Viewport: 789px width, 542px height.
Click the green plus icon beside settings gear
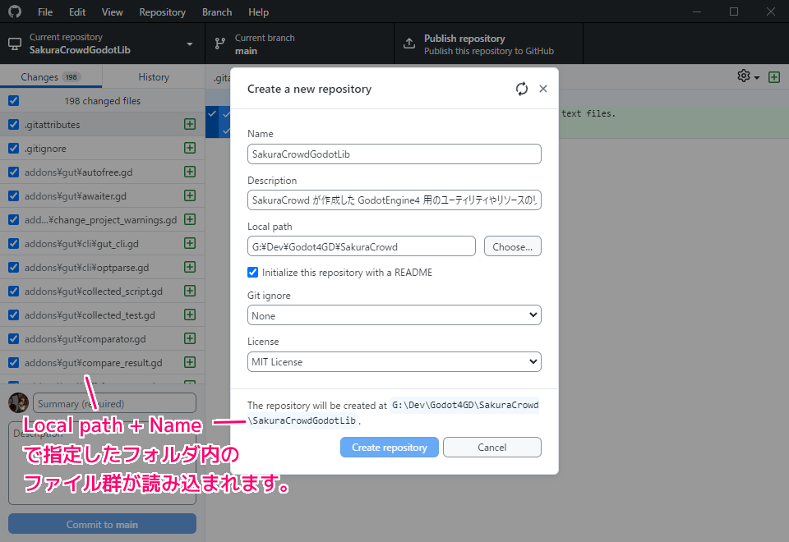pyautogui.click(x=774, y=77)
